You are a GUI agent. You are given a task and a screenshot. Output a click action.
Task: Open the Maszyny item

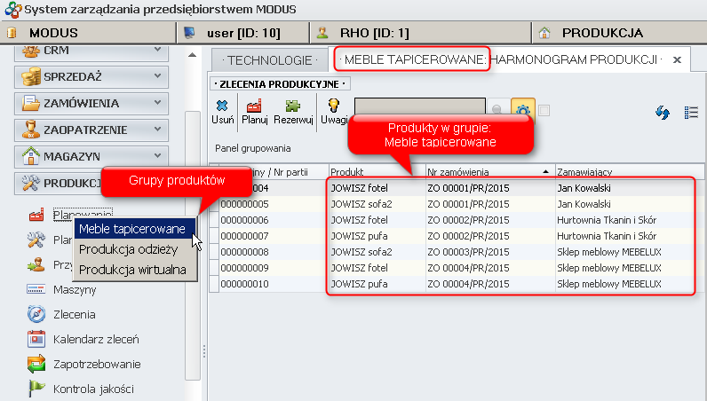pyautogui.click(x=75, y=289)
